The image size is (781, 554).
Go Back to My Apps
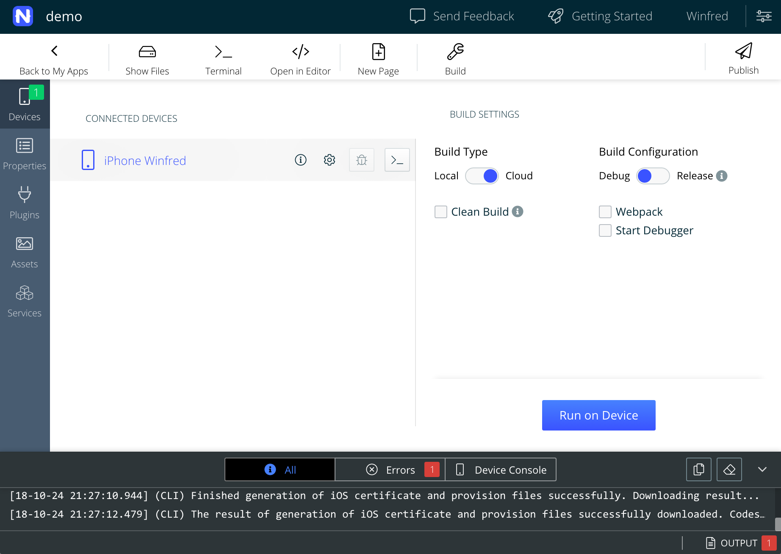(x=54, y=59)
